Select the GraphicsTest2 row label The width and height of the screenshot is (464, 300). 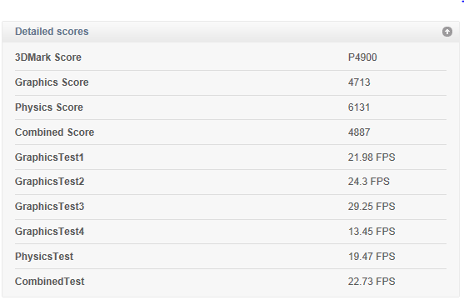[50, 182]
